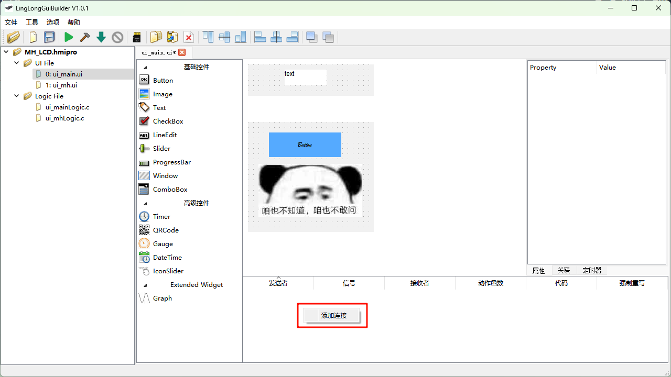Select the Slider widget from palette
The height and width of the screenshot is (377, 671).
(161, 149)
